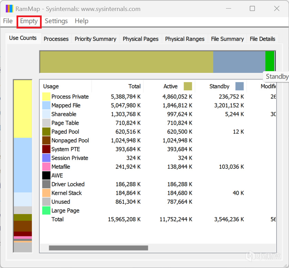Click the Process Private total 5,388,784 K
This screenshot has width=289, height=268.
tap(126, 97)
